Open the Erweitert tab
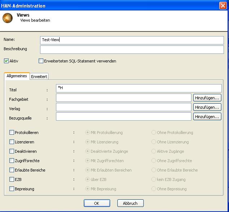 (39, 77)
